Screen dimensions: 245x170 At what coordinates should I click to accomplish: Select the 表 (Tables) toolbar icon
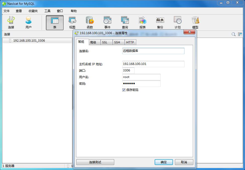tap(54, 22)
